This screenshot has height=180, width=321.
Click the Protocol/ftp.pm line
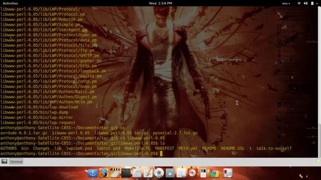tap(47, 50)
